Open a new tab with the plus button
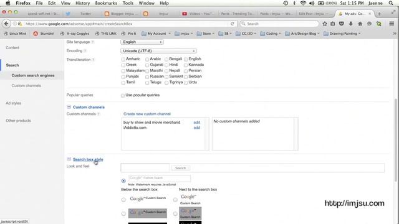This screenshot has width=399, height=224. (379, 14)
